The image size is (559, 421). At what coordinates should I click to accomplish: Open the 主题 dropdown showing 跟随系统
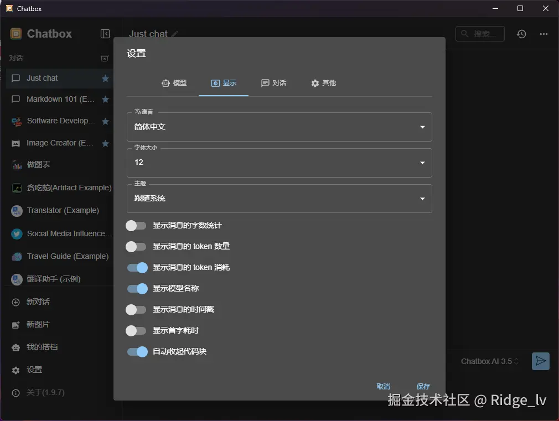click(x=279, y=199)
